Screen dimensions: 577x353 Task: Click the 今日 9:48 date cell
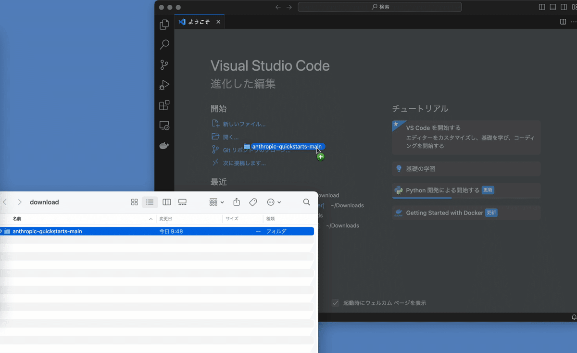click(171, 231)
